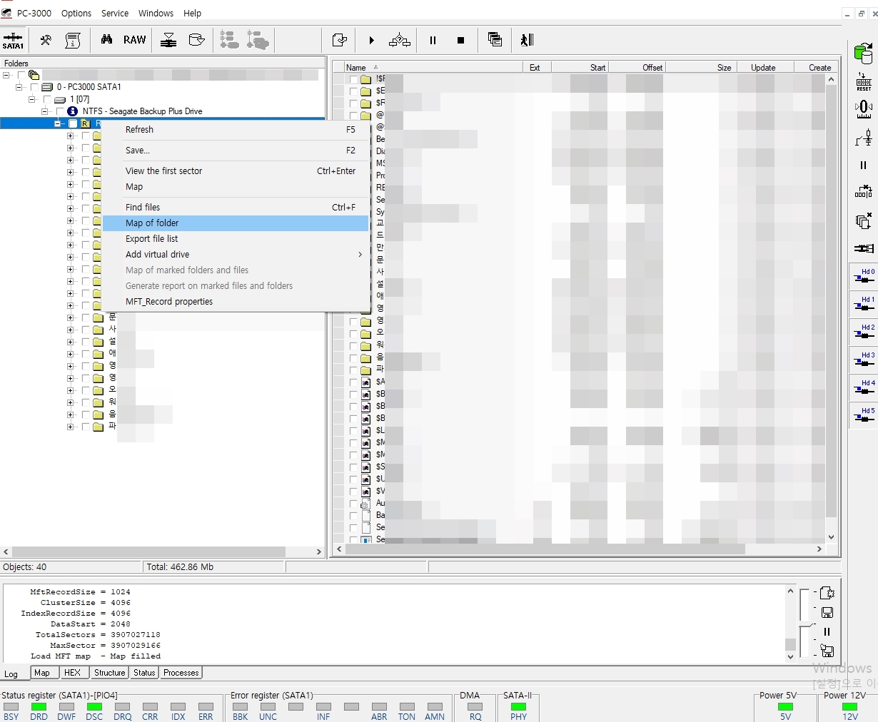Click Map of folder menu entry
Viewport: 878px width, 722px height.
236,223
